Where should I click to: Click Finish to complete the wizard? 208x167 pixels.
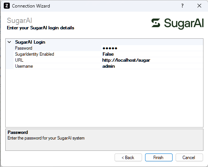click(x=159, y=158)
